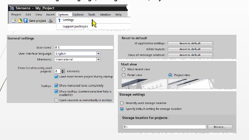Image resolution: width=249 pixels, height=140 pixels.
Task: Toggle Load most recent project during startup
Action: pos(56,77)
